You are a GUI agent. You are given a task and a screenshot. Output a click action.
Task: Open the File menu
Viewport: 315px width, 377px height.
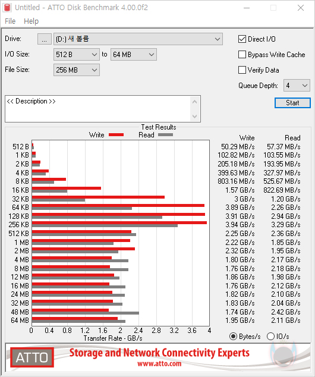click(10, 21)
